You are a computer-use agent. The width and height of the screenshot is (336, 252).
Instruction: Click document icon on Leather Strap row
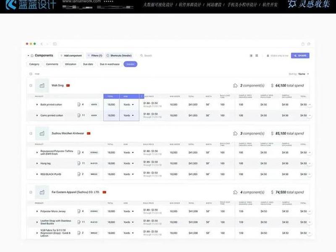(79, 222)
